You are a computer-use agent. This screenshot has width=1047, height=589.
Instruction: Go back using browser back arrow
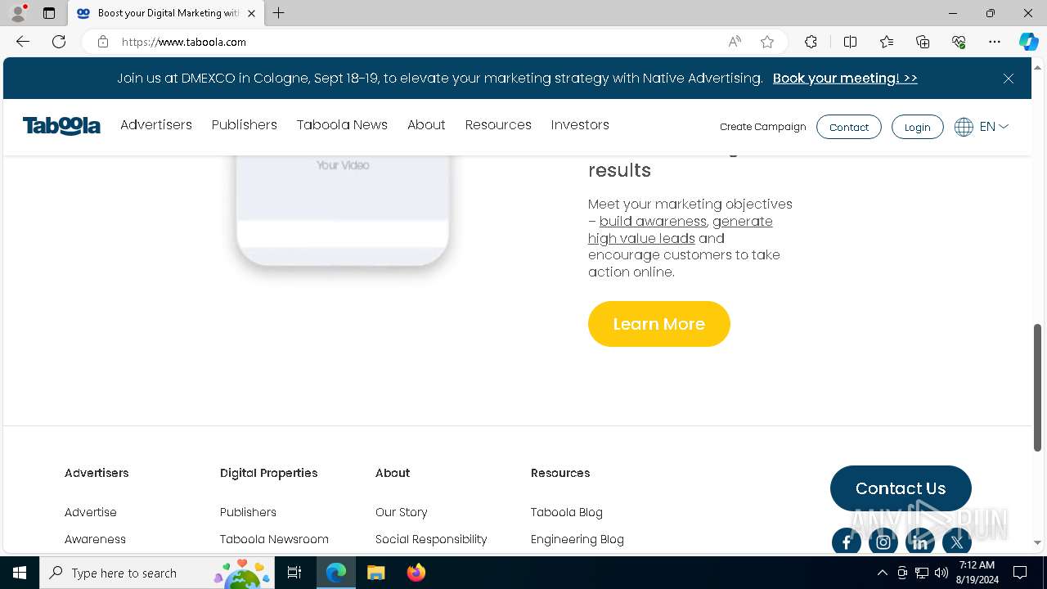[x=23, y=42]
